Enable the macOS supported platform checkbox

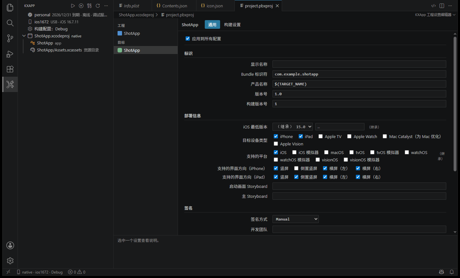point(326,152)
